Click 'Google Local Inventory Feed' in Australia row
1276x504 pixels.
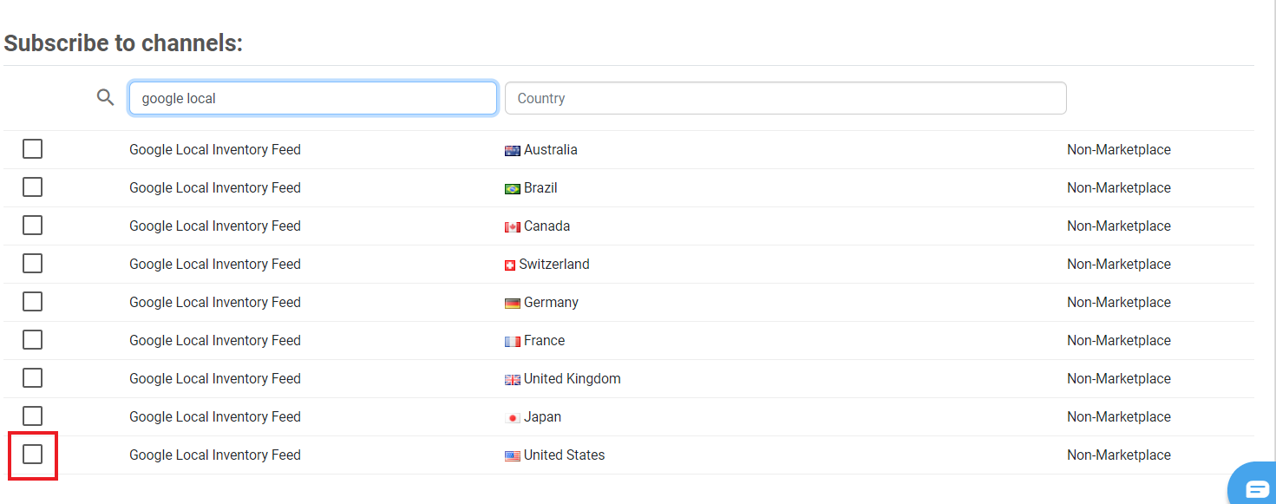tap(215, 149)
